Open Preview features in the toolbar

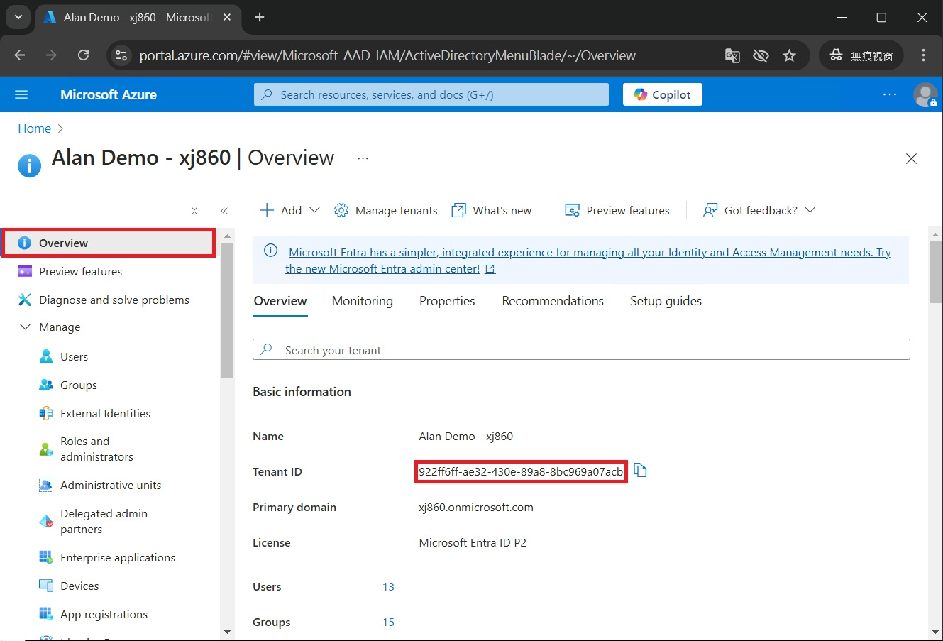pyautogui.click(x=617, y=210)
